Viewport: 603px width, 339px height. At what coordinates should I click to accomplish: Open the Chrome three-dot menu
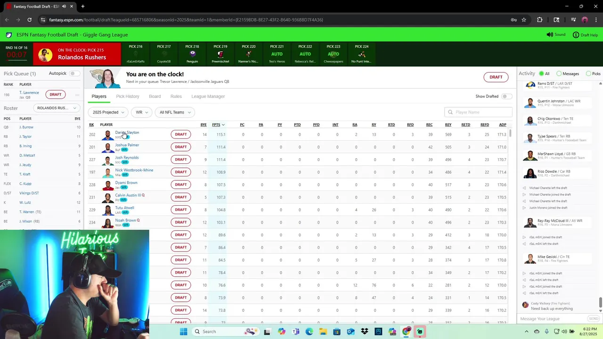596,20
